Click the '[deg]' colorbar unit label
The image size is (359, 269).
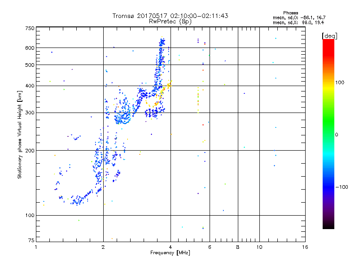[329, 36]
